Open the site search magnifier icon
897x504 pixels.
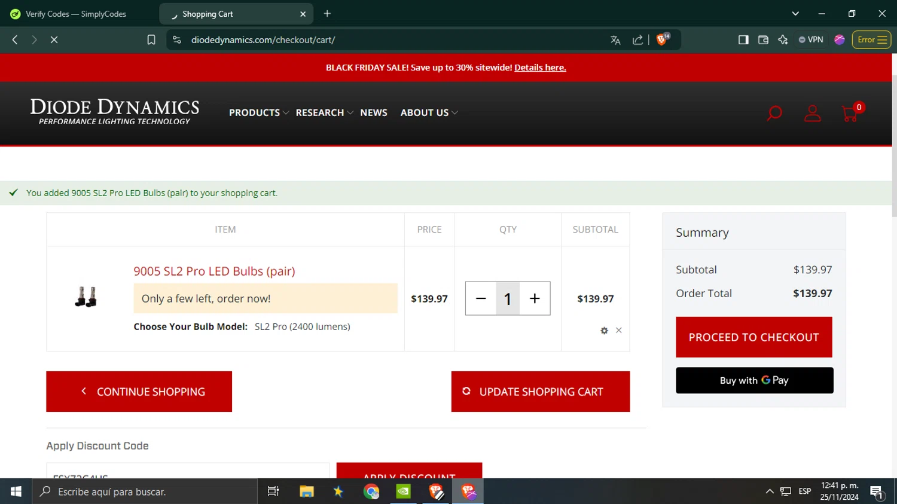774,113
